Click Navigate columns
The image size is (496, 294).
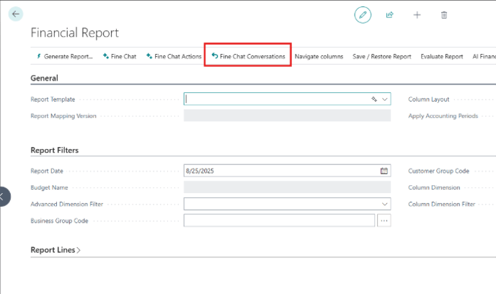tap(319, 56)
